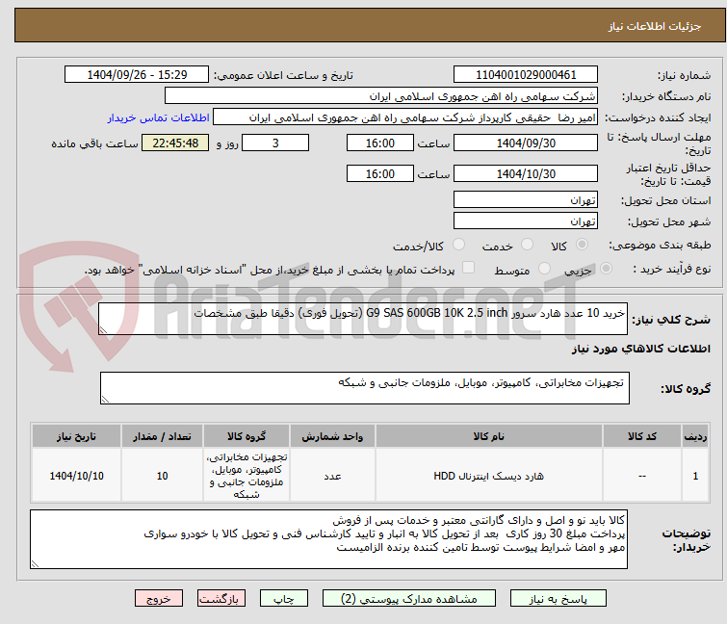Click the announcement date field 1404/09/26 - 15:29
This screenshot has width=727, height=624.
[137, 75]
